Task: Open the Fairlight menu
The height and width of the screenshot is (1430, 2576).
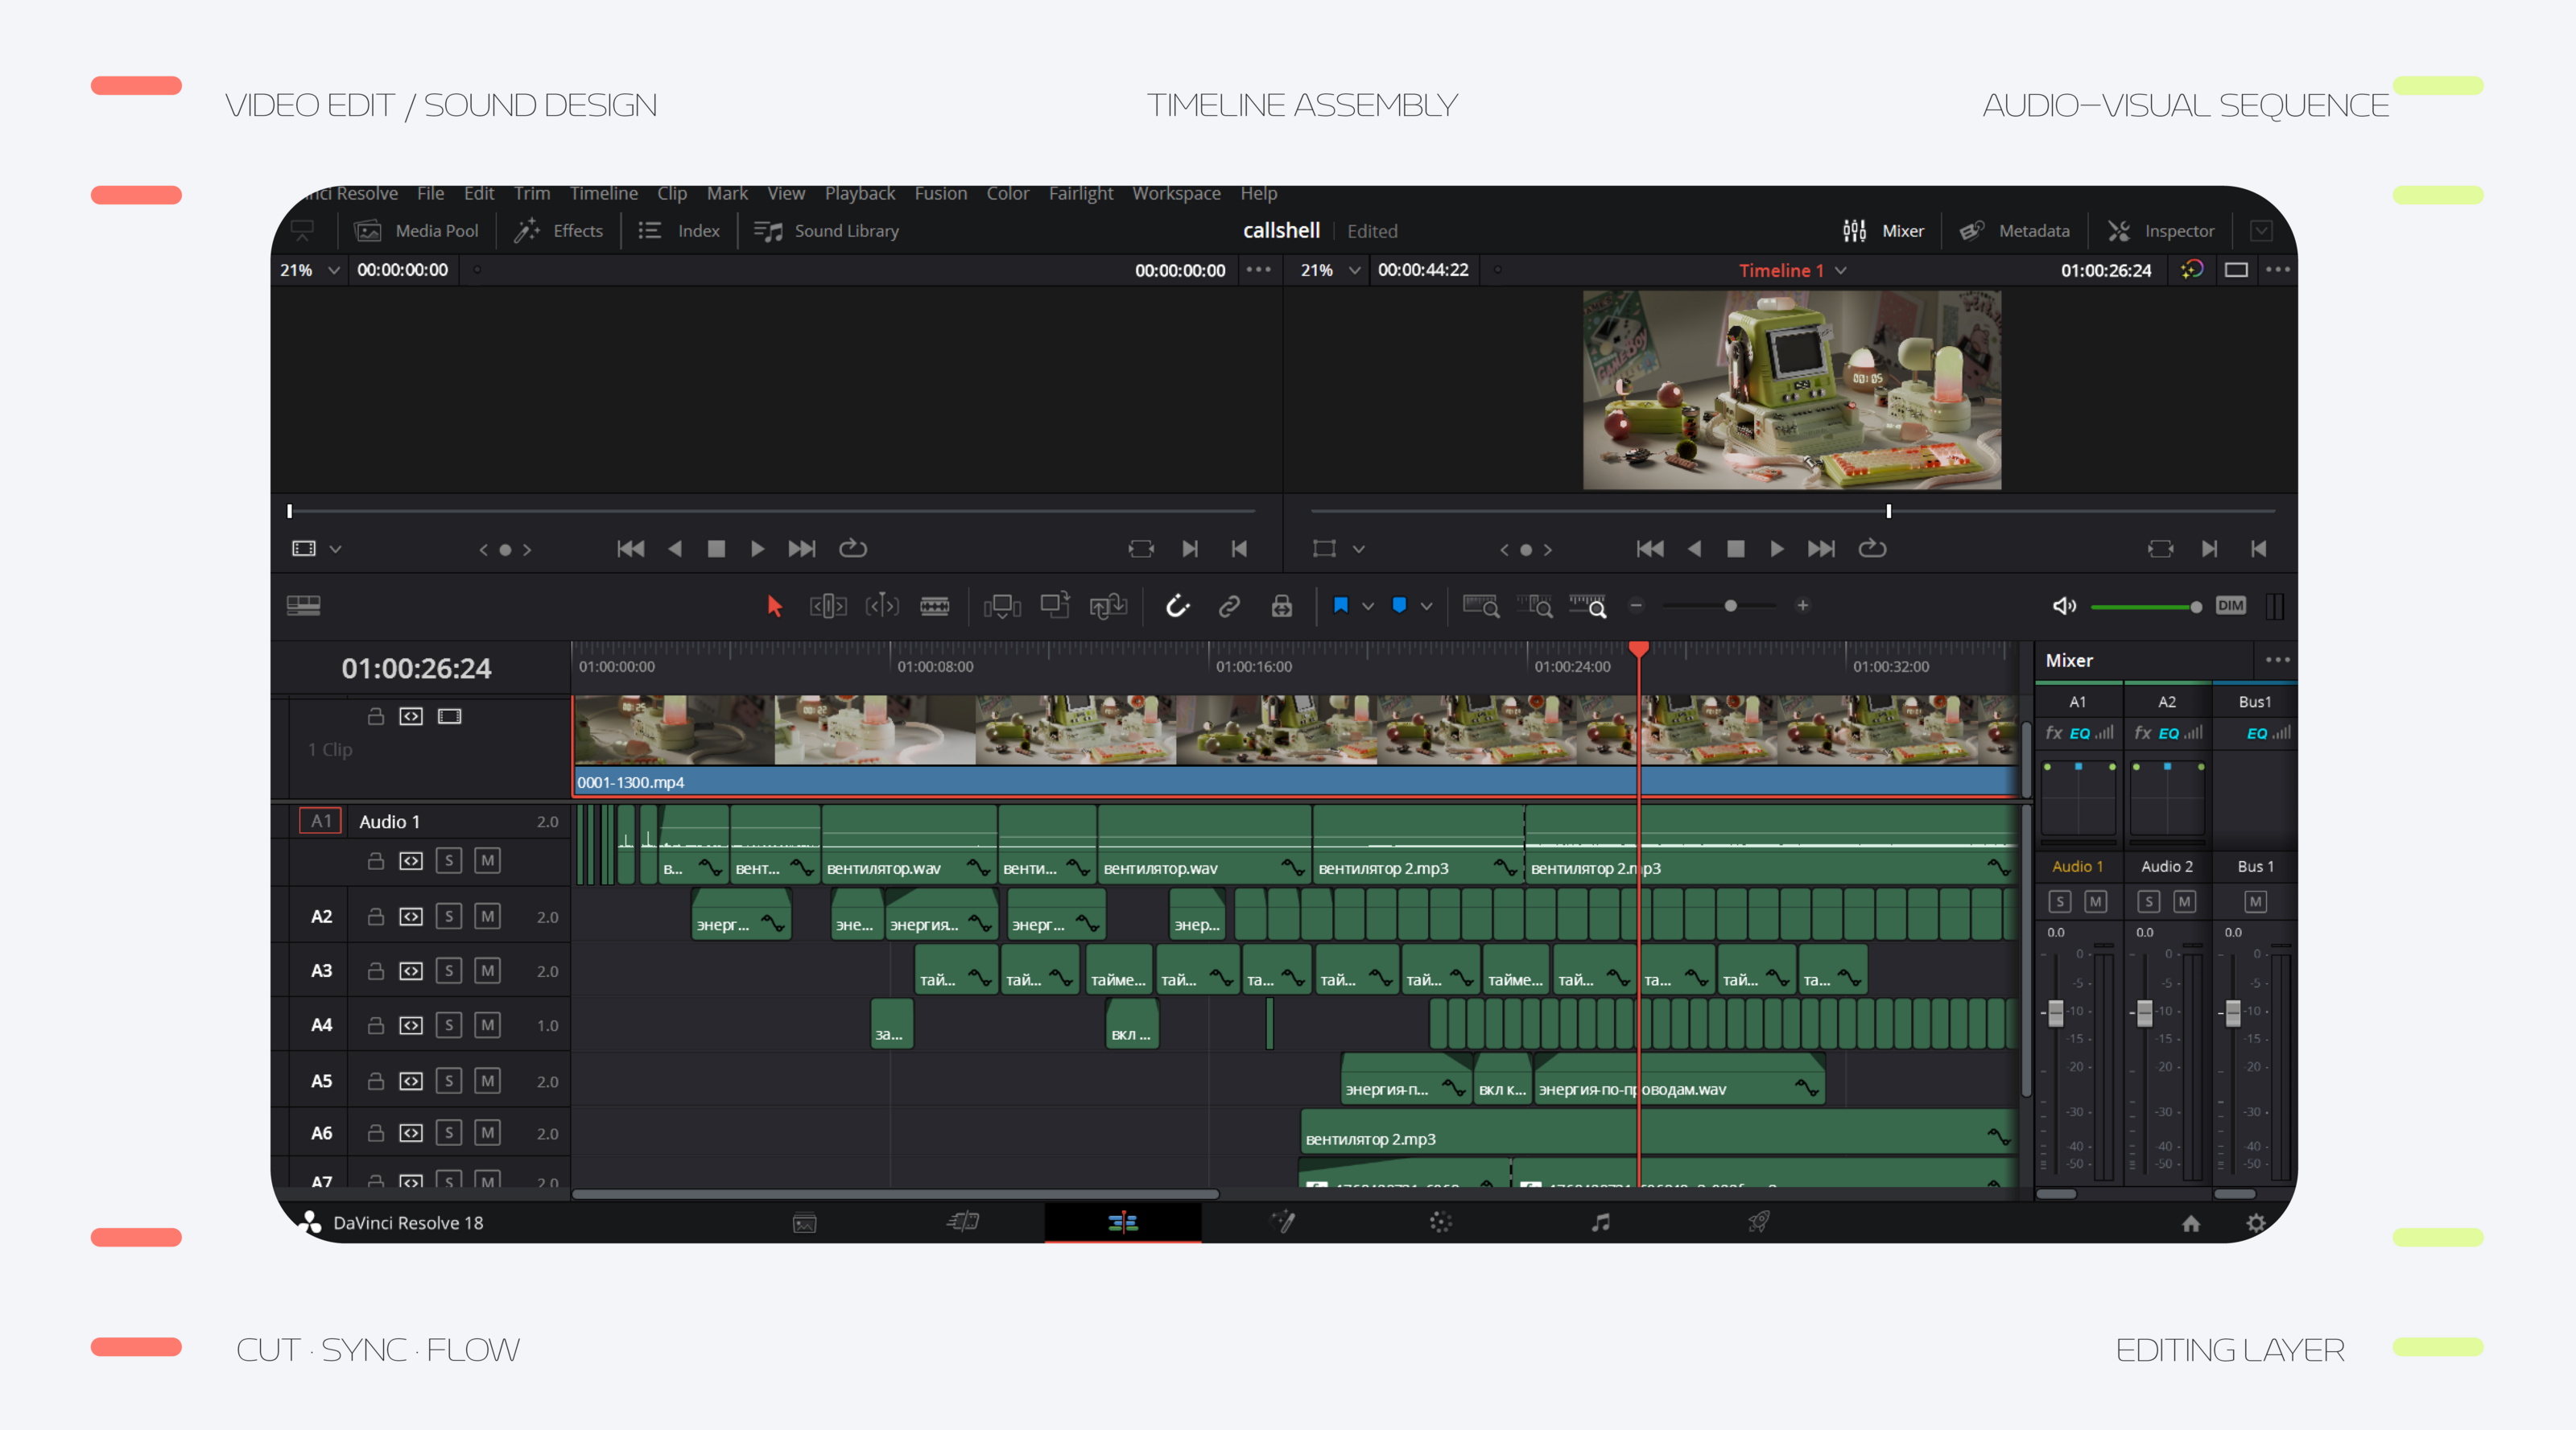Action: [1080, 193]
